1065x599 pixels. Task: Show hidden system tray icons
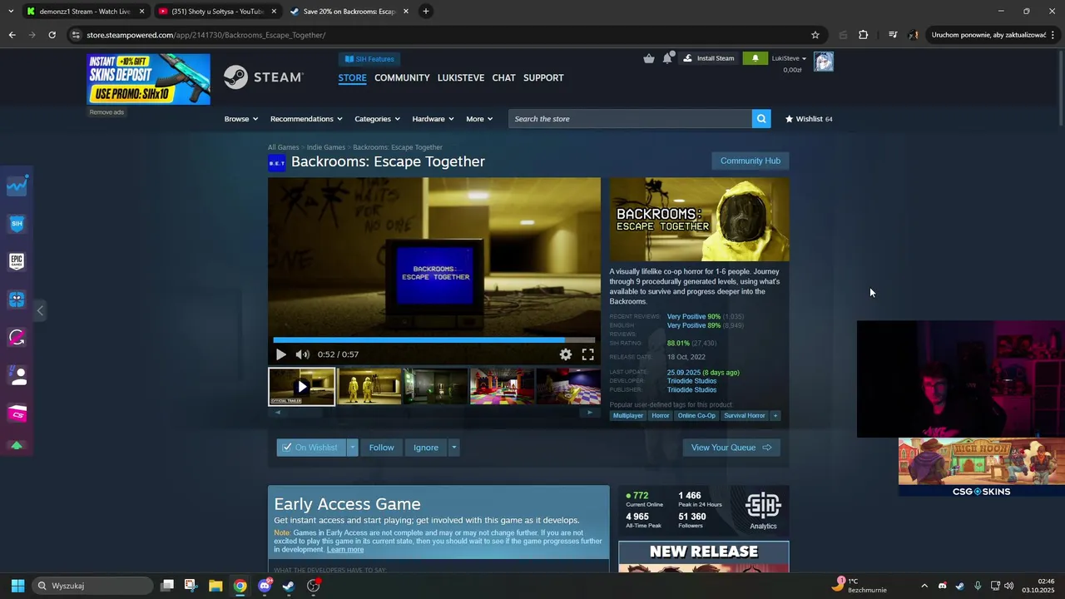click(x=924, y=586)
